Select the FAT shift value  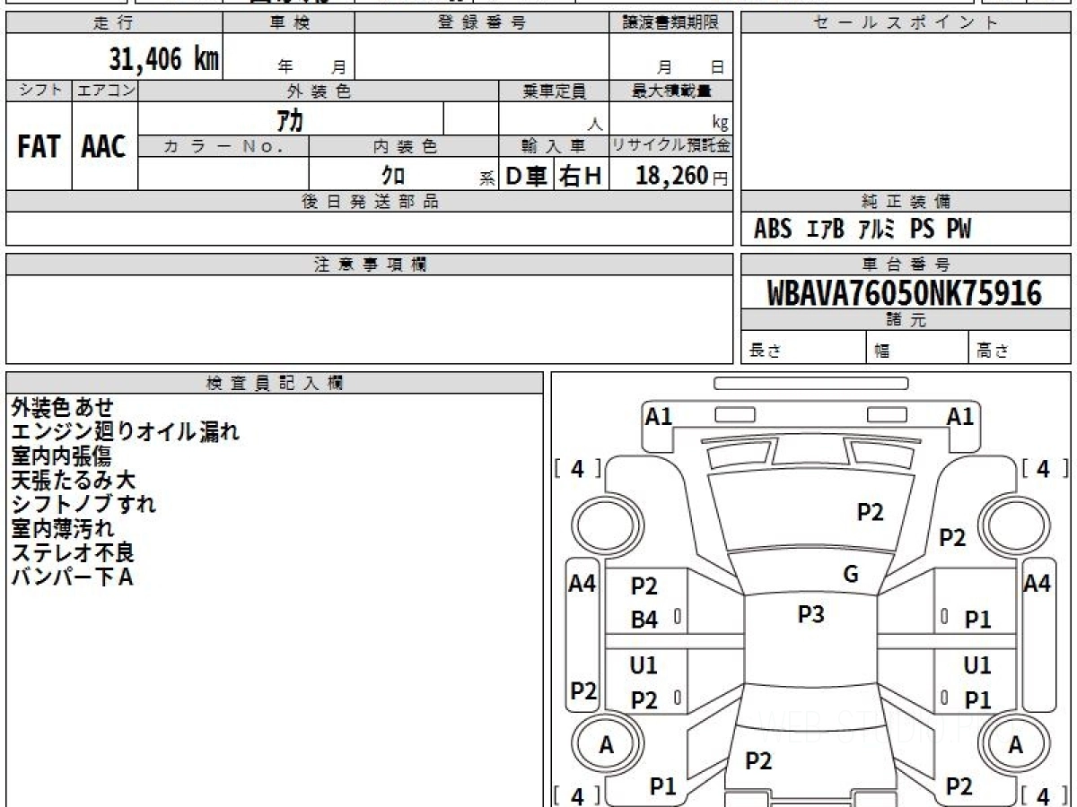pyautogui.click(x=39, y=147)
